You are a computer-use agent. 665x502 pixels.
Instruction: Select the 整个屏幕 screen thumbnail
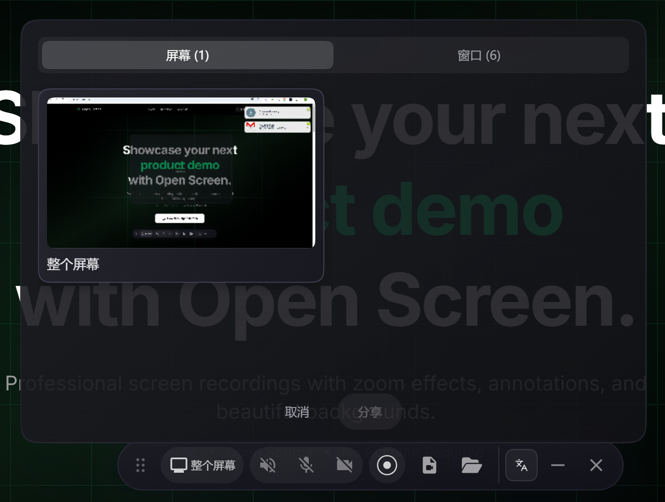181,173
